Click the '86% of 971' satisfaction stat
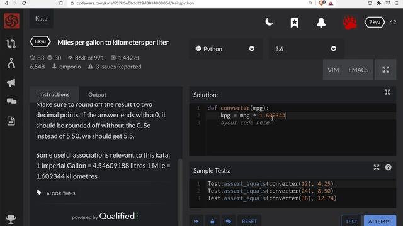 point(89,58)
